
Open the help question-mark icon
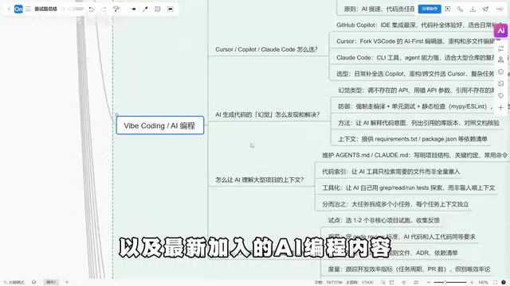(x=504, y=283)
